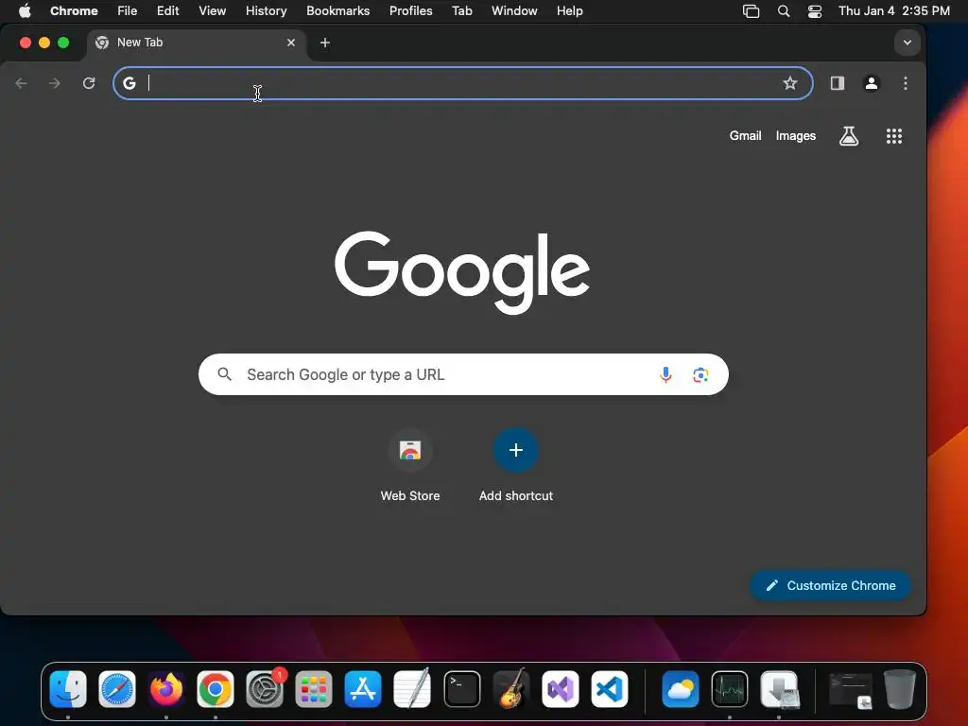
Task: Open App Store from the Dock
Action: (x=363, y=689)
